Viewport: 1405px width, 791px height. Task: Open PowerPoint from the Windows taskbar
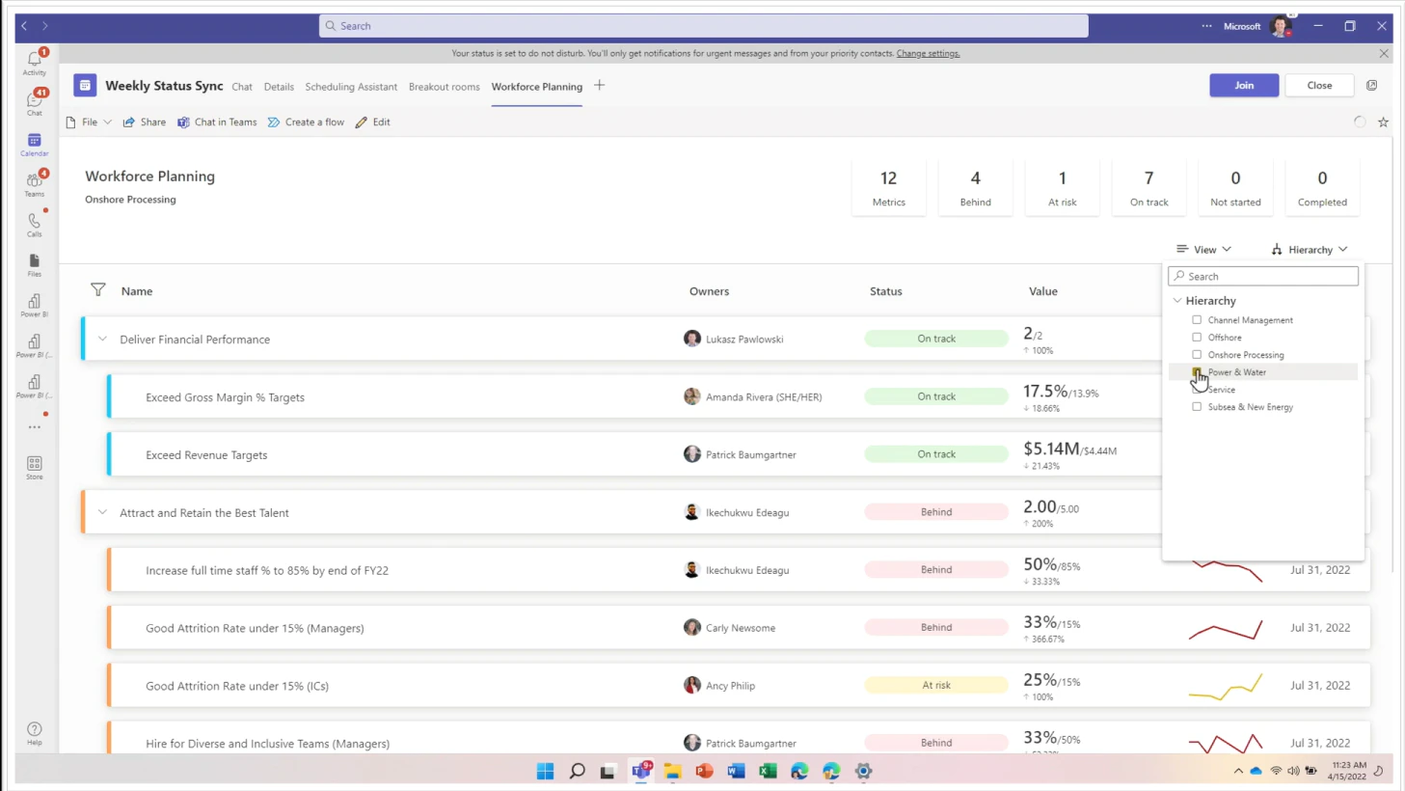tap(704, 771)
